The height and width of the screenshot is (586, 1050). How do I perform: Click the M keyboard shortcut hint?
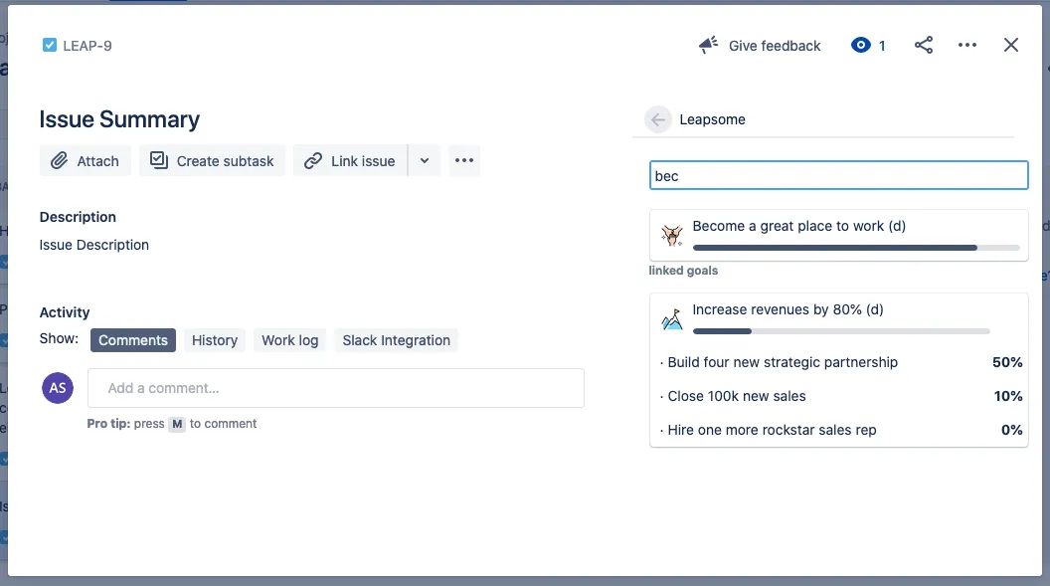tap(177, 424)
